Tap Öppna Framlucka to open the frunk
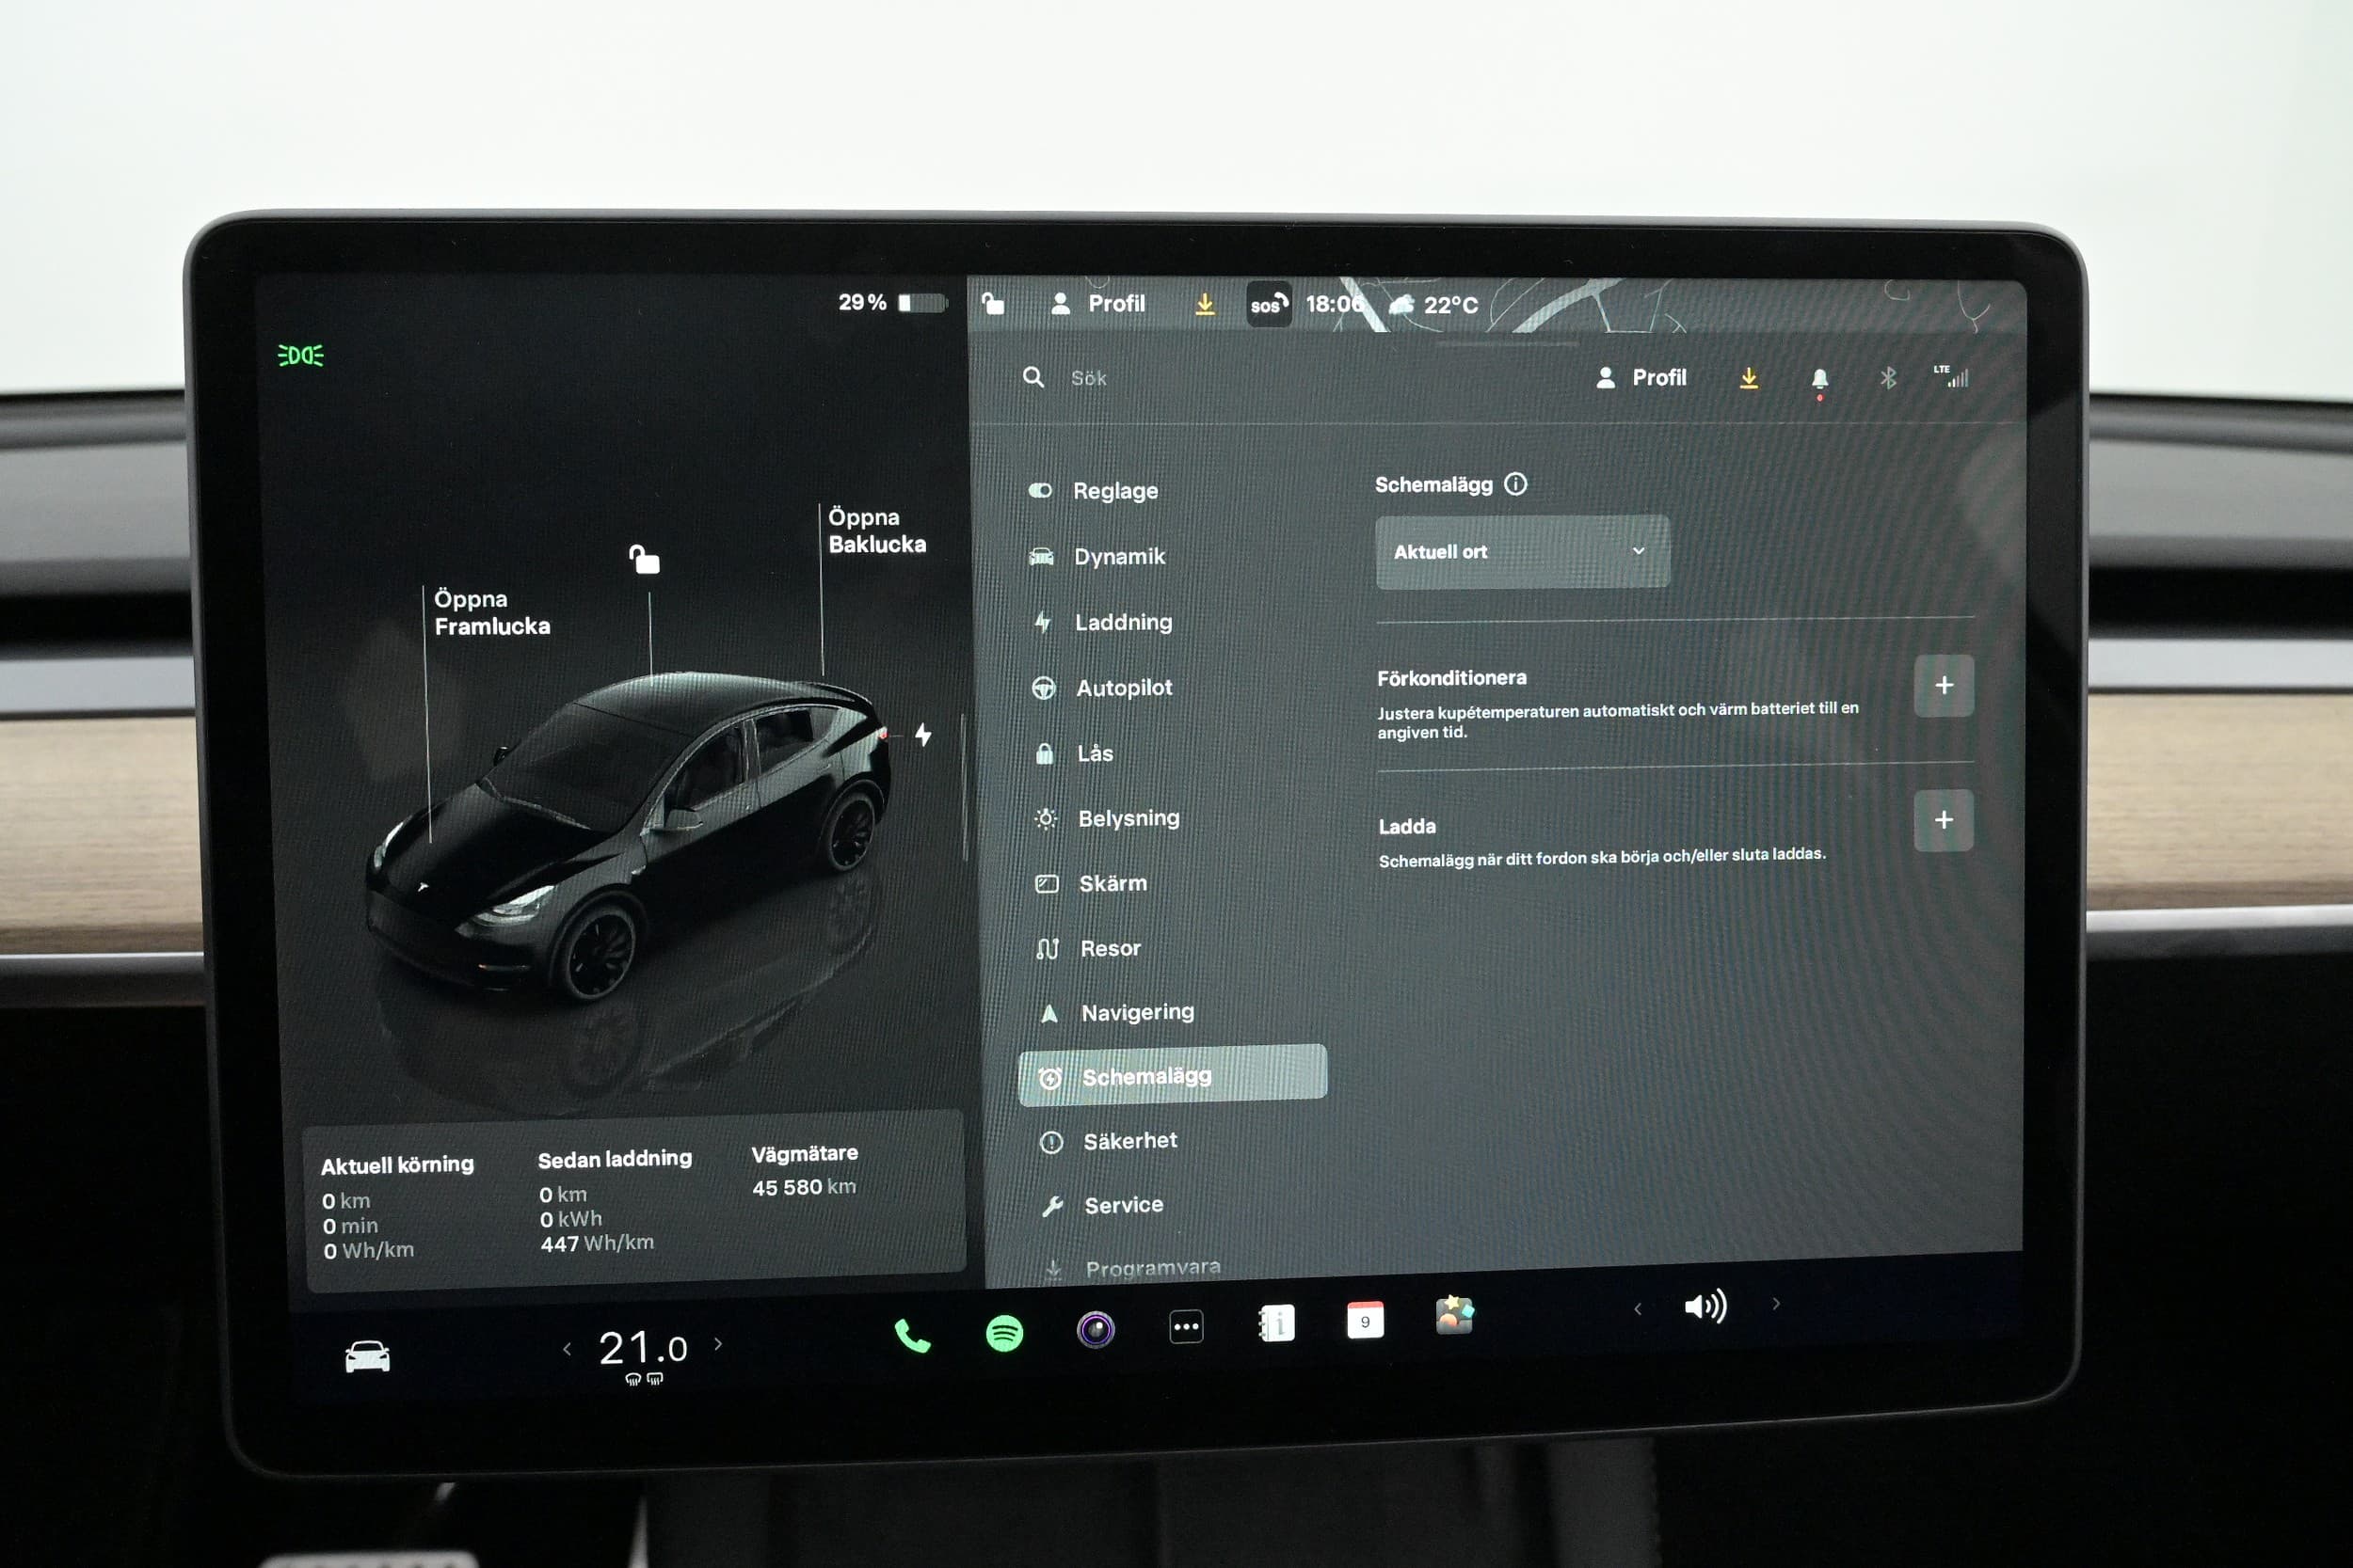Image resolution: width=2353 pixels, height=1568 pixels. (491, 612)
